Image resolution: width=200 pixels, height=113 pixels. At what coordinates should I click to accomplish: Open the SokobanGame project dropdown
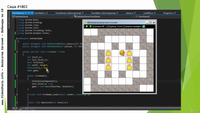72,17
